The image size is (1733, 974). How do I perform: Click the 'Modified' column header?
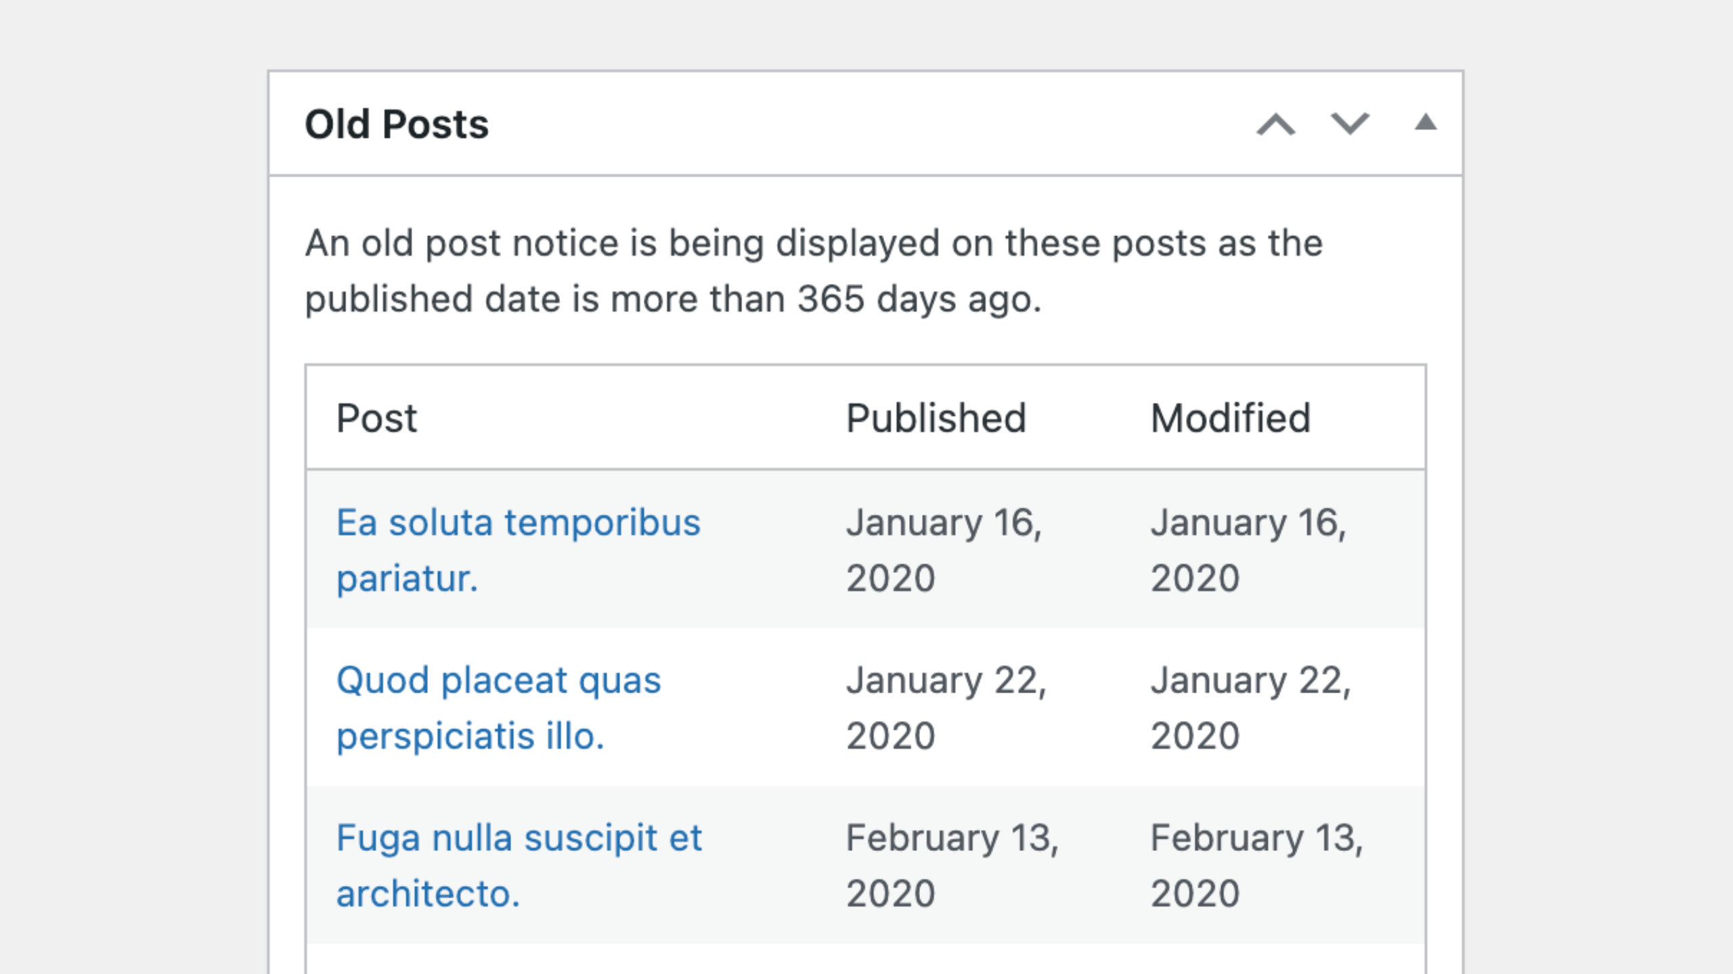coord(1231,418)
